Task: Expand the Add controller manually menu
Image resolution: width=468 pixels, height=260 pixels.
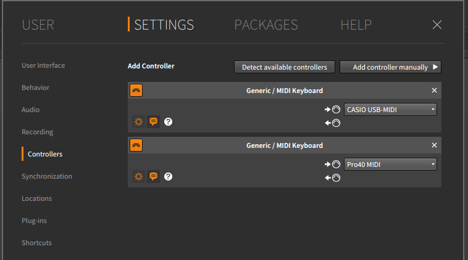Action: (x=390, y=67)
